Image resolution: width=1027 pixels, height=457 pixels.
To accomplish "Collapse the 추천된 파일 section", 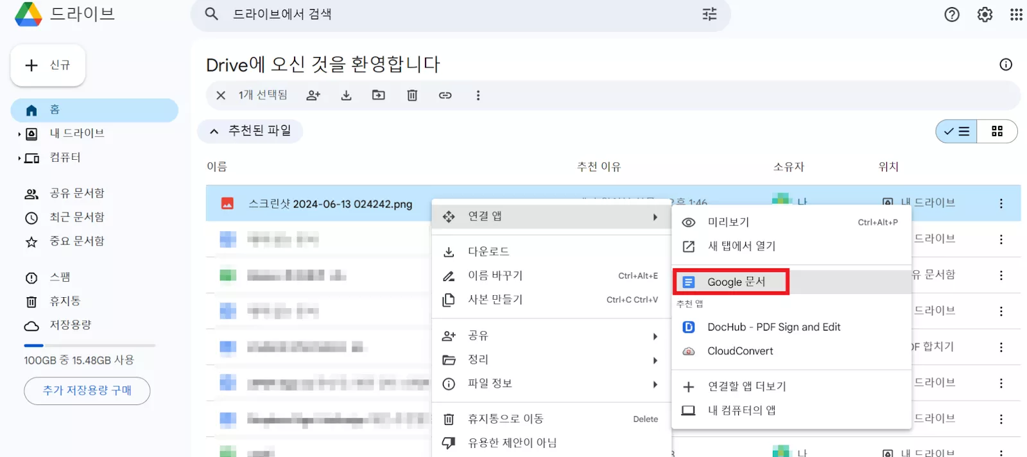I will 250,131.
